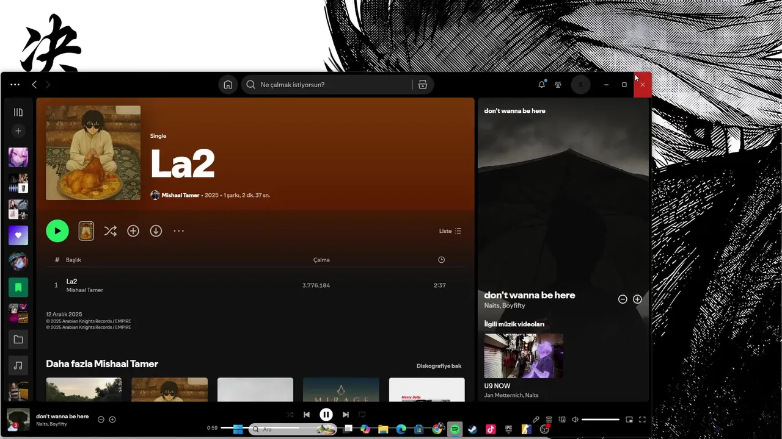Expand the library sidebar
The height and width of the screenshot is (439, 782).
18,112
